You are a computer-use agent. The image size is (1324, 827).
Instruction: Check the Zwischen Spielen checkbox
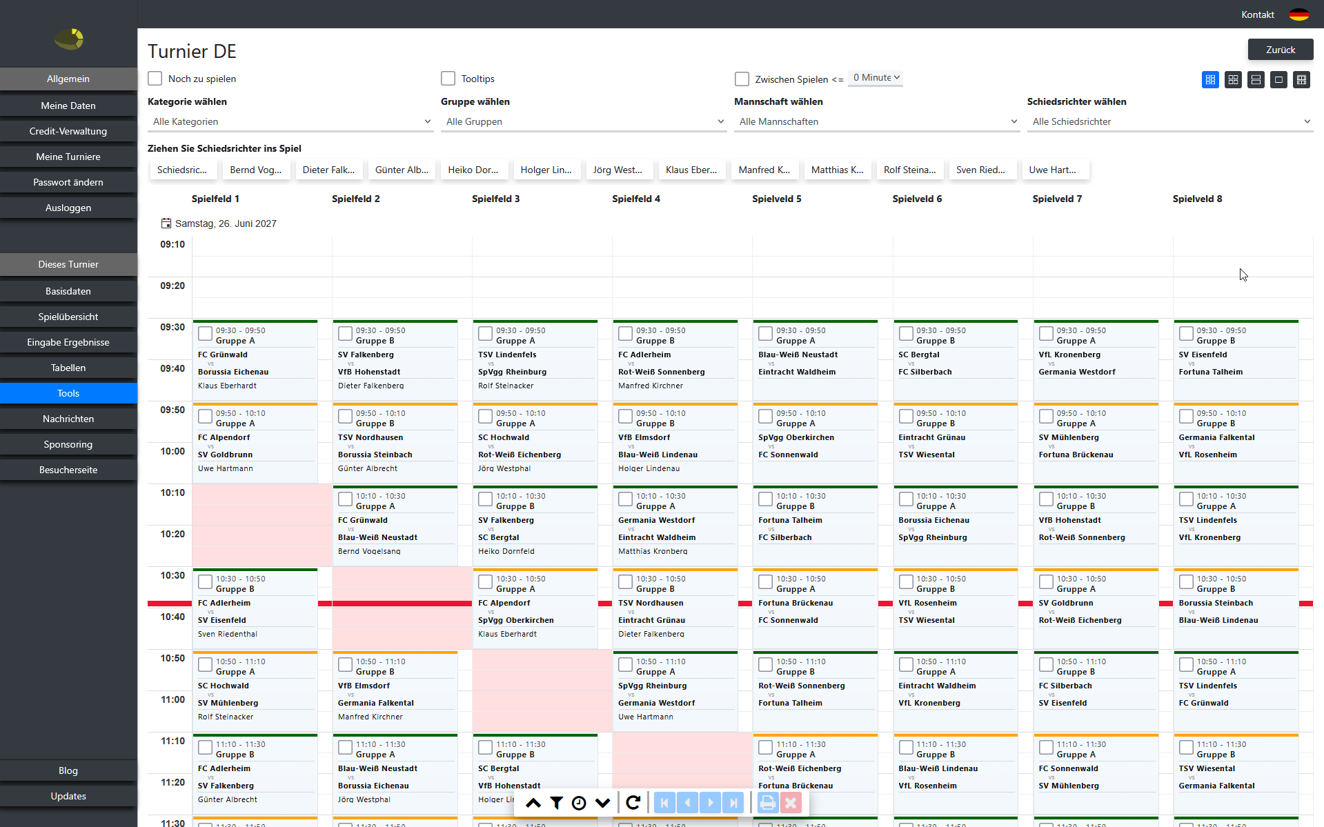[x=742, y=79]
